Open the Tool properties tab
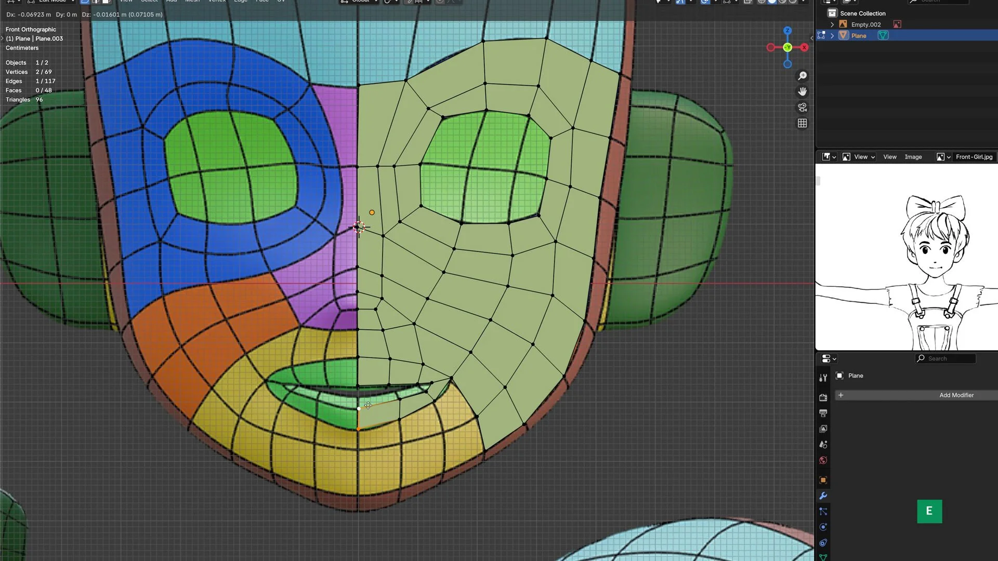 (x=823, y=378)
